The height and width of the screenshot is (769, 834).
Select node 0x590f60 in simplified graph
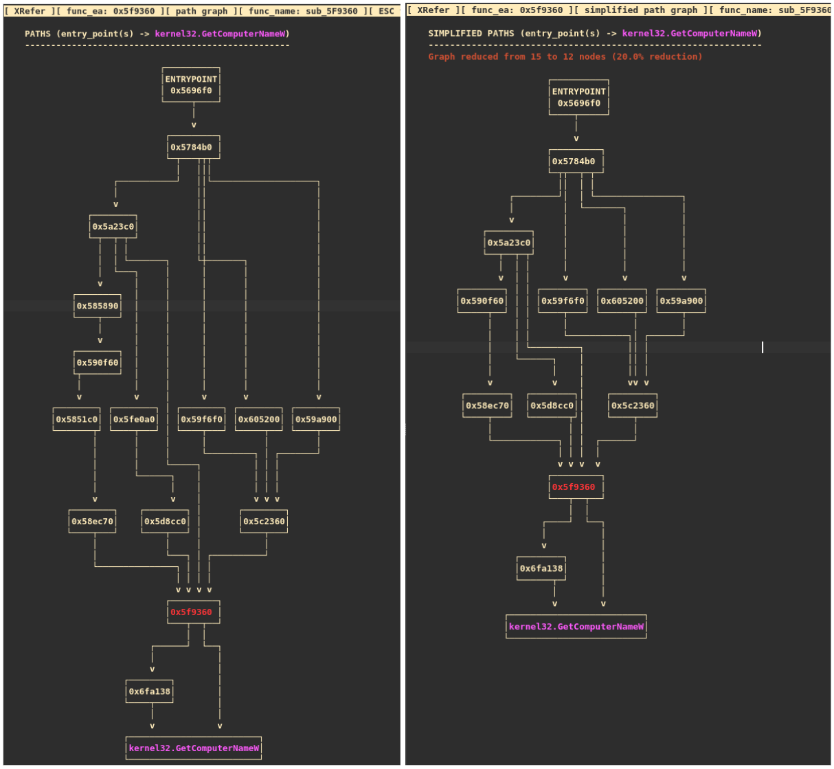[482, 300]
